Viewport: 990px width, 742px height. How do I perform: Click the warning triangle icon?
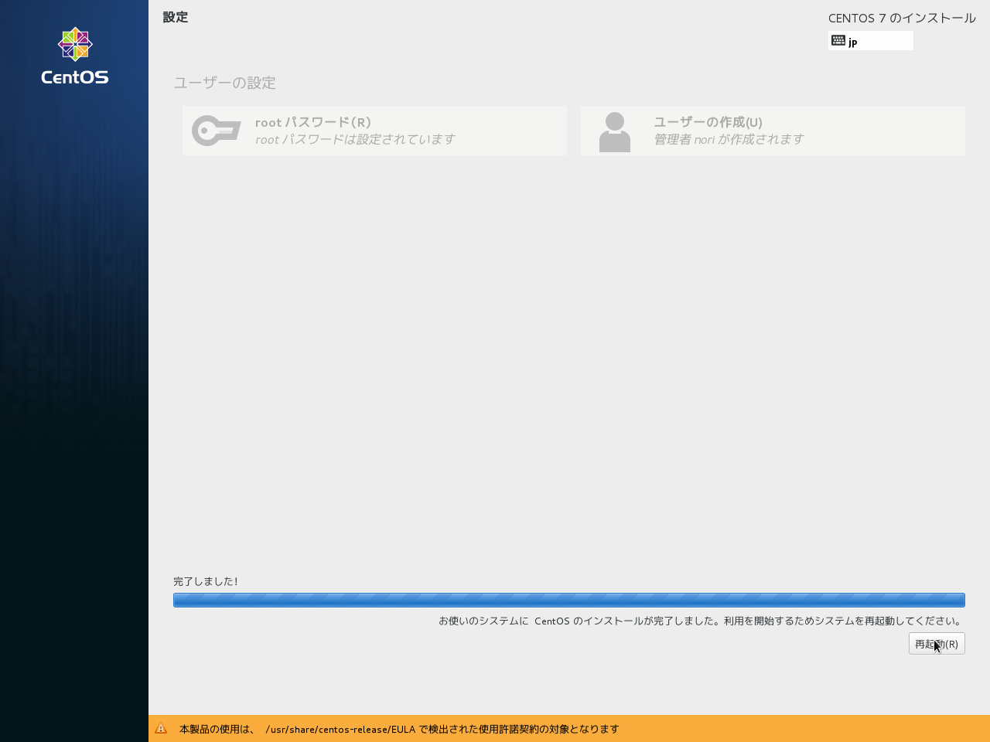coord(161,728)
